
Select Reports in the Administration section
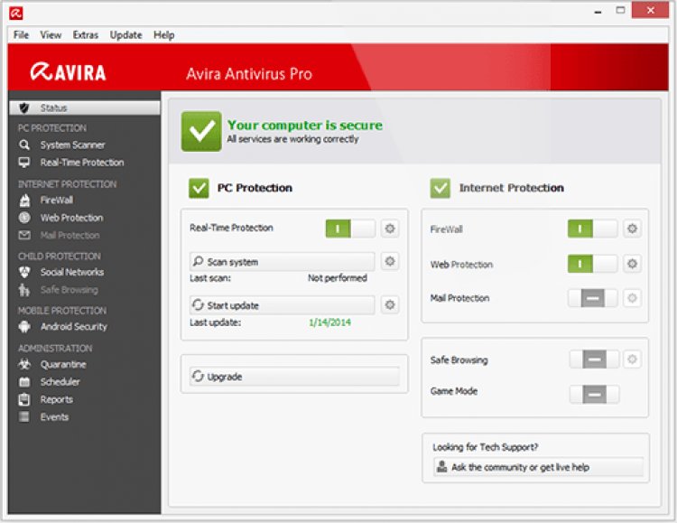(56, 399)
